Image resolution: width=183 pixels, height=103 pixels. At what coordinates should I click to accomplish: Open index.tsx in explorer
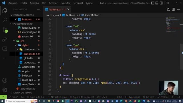click(27, 76)
